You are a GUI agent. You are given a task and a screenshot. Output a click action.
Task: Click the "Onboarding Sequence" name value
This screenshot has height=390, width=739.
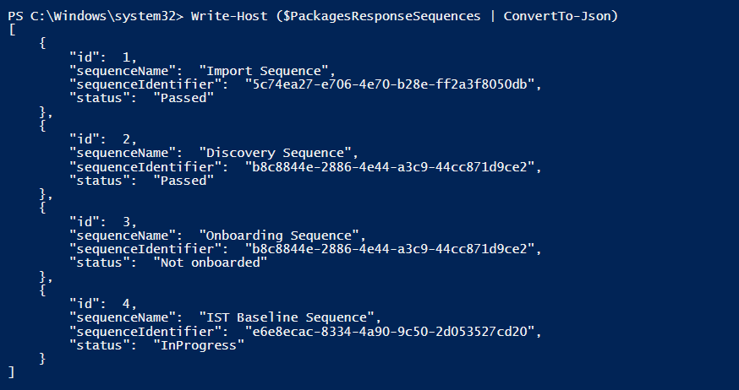coord(282,235)
